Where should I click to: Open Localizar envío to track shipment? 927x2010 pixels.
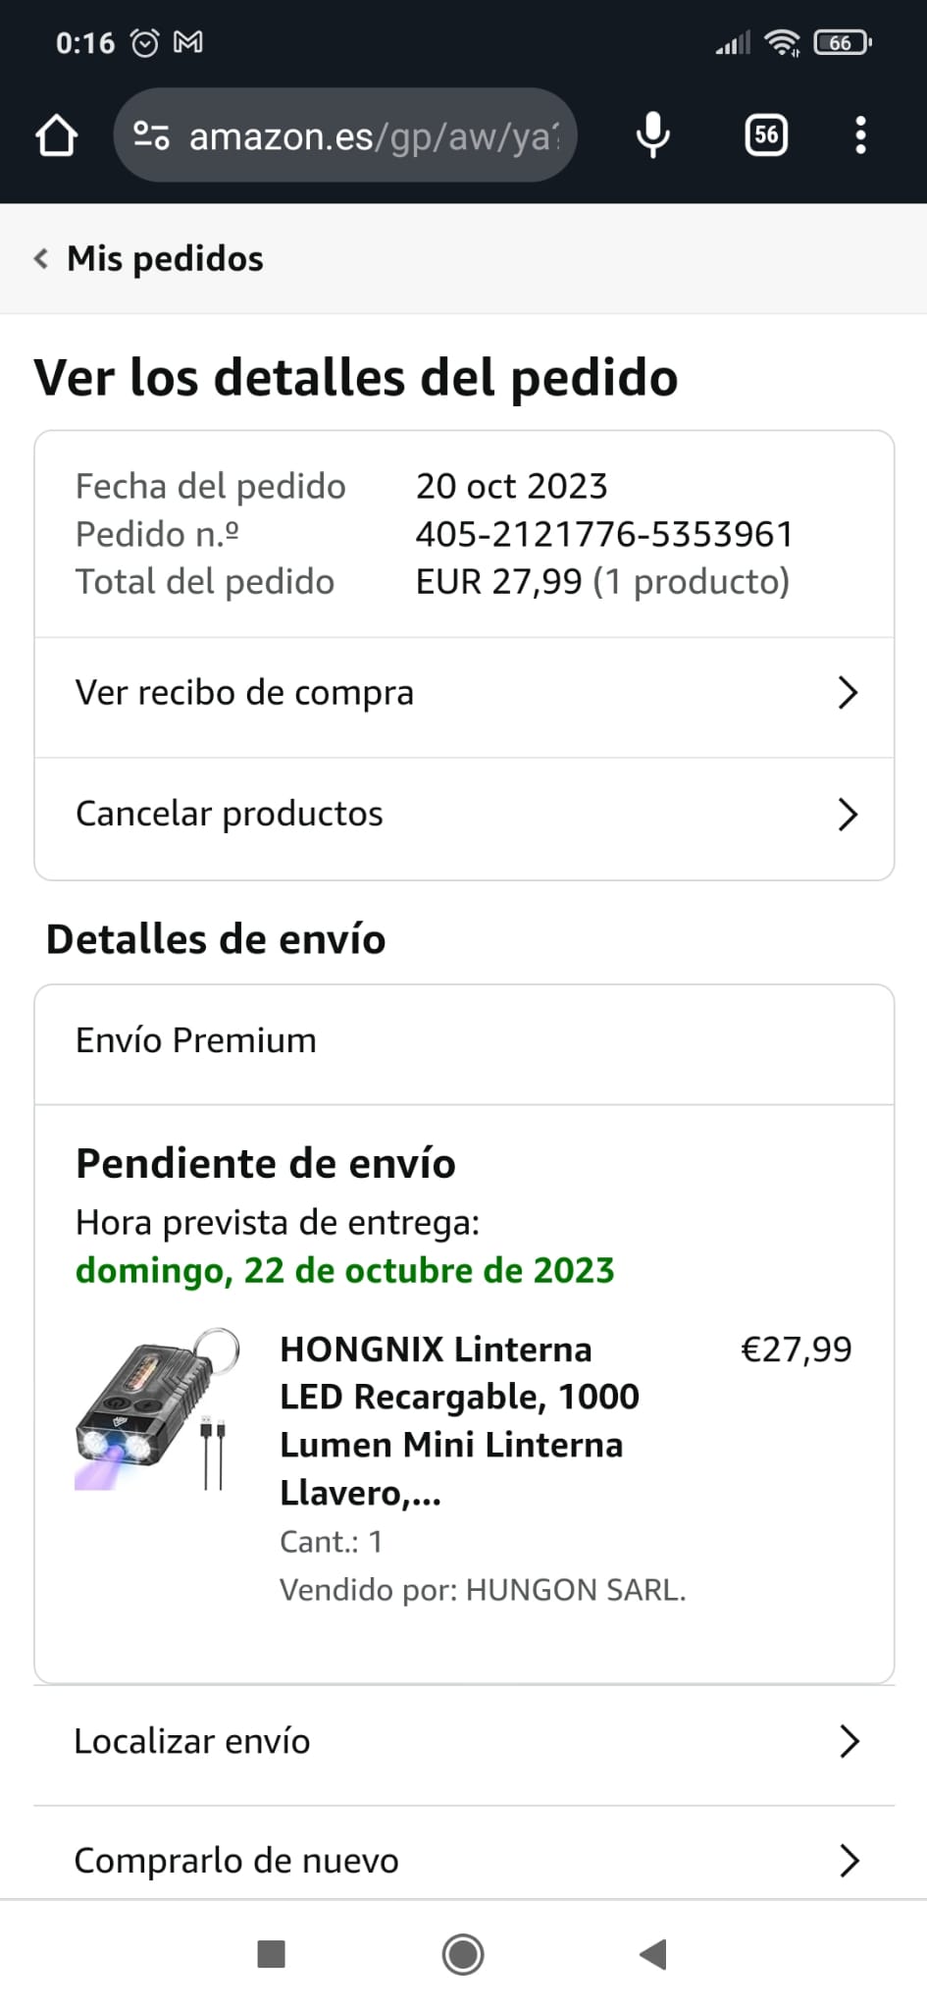(192, 1741)
